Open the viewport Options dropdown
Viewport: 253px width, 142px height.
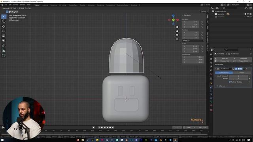point(204,12)
